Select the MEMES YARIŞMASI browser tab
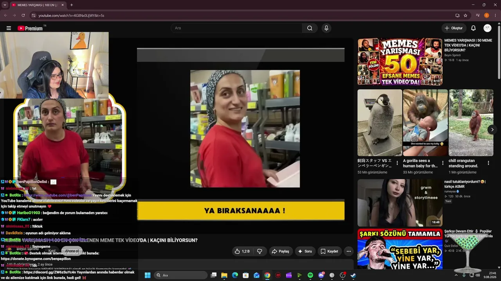The width and height of the screenshot is (501, 281). pos(38,5)
